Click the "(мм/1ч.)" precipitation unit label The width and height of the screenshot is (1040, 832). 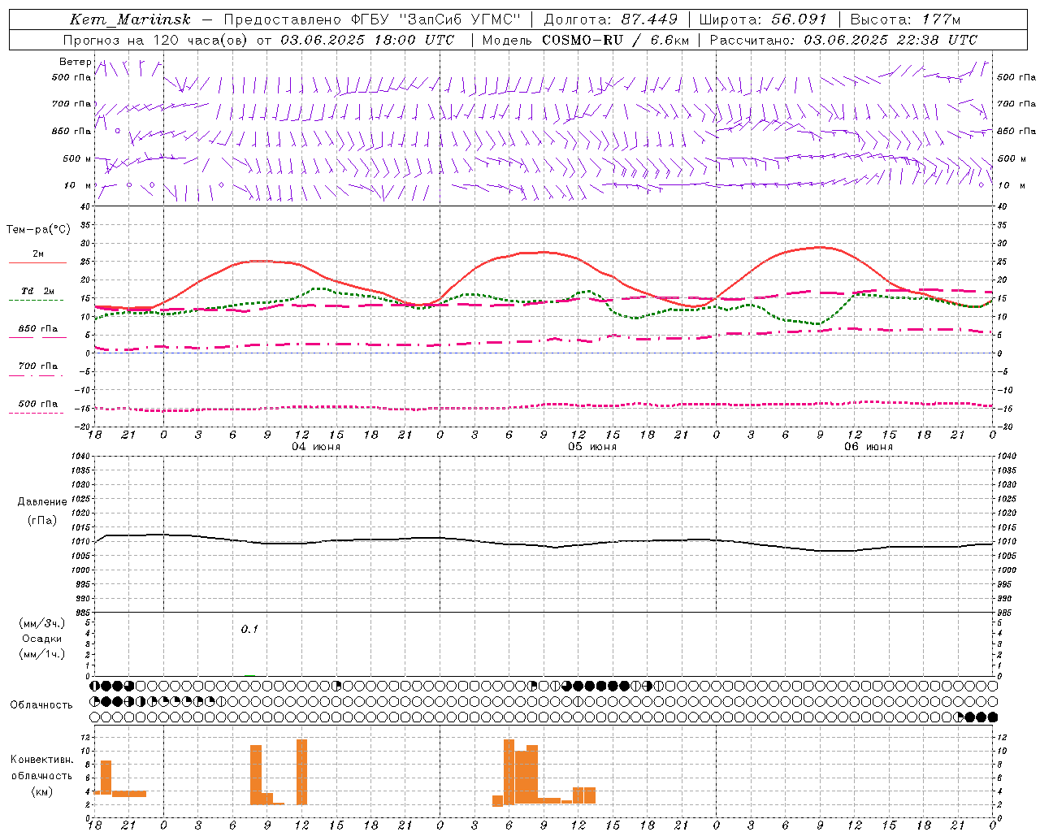coord(41,654)
